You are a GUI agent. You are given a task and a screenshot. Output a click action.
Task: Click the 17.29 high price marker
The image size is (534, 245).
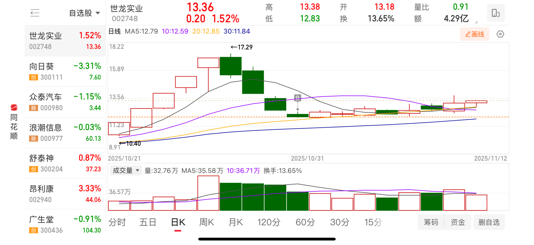(x=242, y=47)
